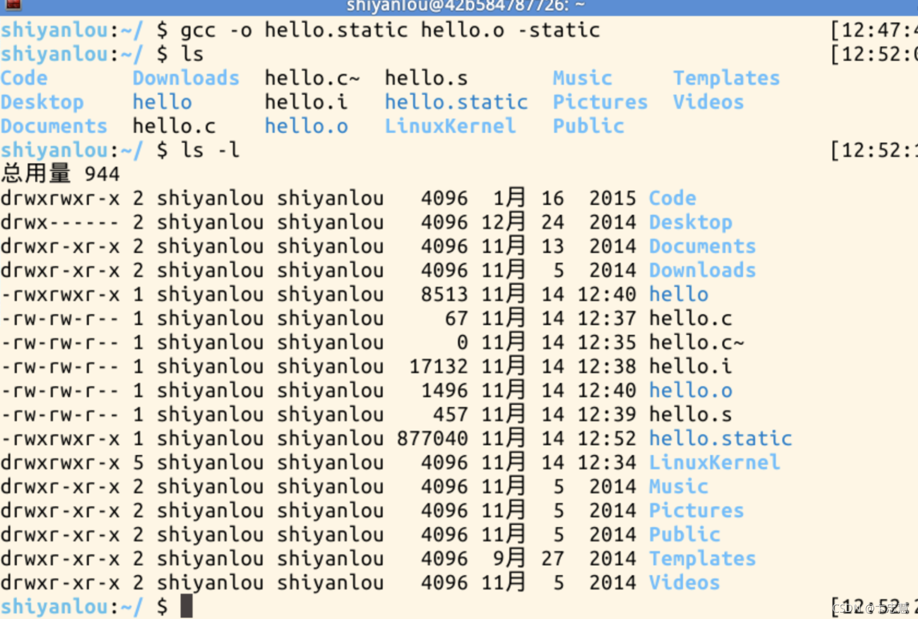918x619 pixels.
Task: Click 'hello.c~' in the short ls output
Action: (x=312, y=78)
